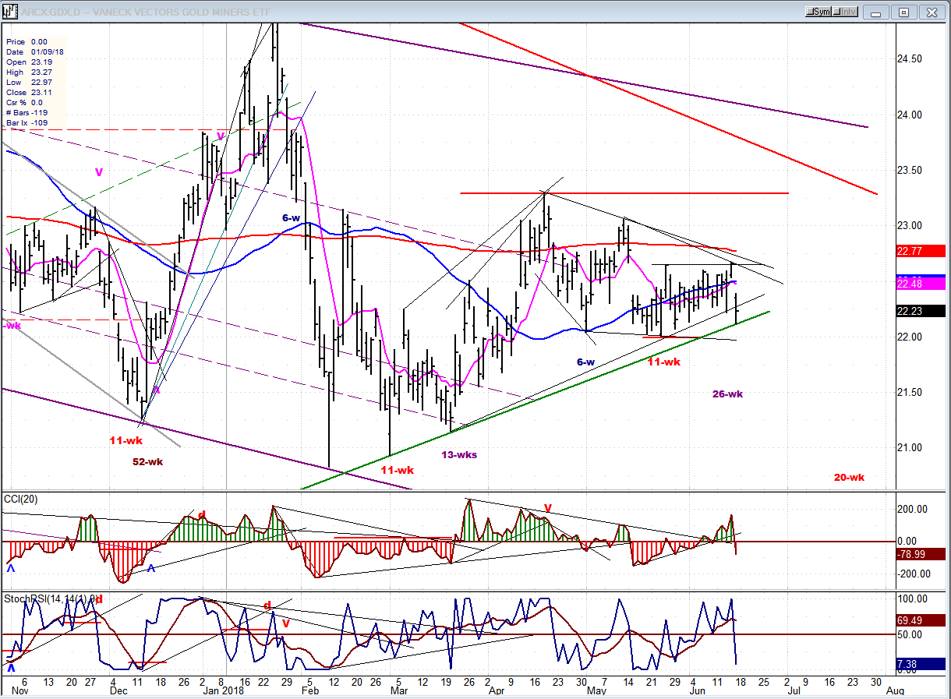Minimize the GDX chart window
This screenshot has height=699, width=951.
(879, 12)
